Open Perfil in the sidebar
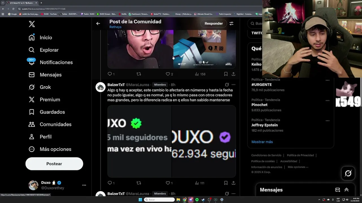The width and height of the screenshot is (362, 203). (x=40, y=137)
